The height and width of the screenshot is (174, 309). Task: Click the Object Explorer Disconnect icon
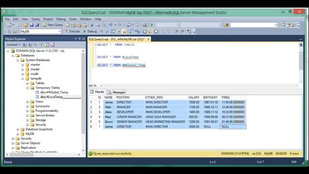pyautogui.click(x=30, y=45)
